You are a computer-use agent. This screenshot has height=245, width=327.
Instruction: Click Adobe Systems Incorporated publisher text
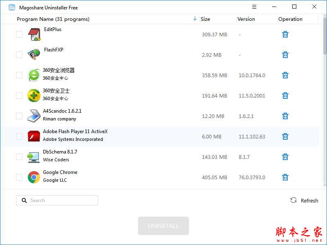(x=73, y=139)
